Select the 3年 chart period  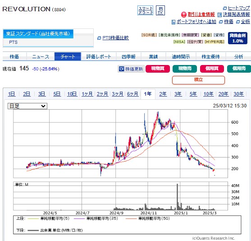coord(178,94)
